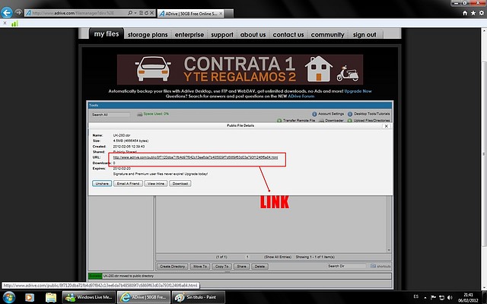Click the Download button
Image resolution: width=487 pixels, height=304 pixels.
pos(180,184)
